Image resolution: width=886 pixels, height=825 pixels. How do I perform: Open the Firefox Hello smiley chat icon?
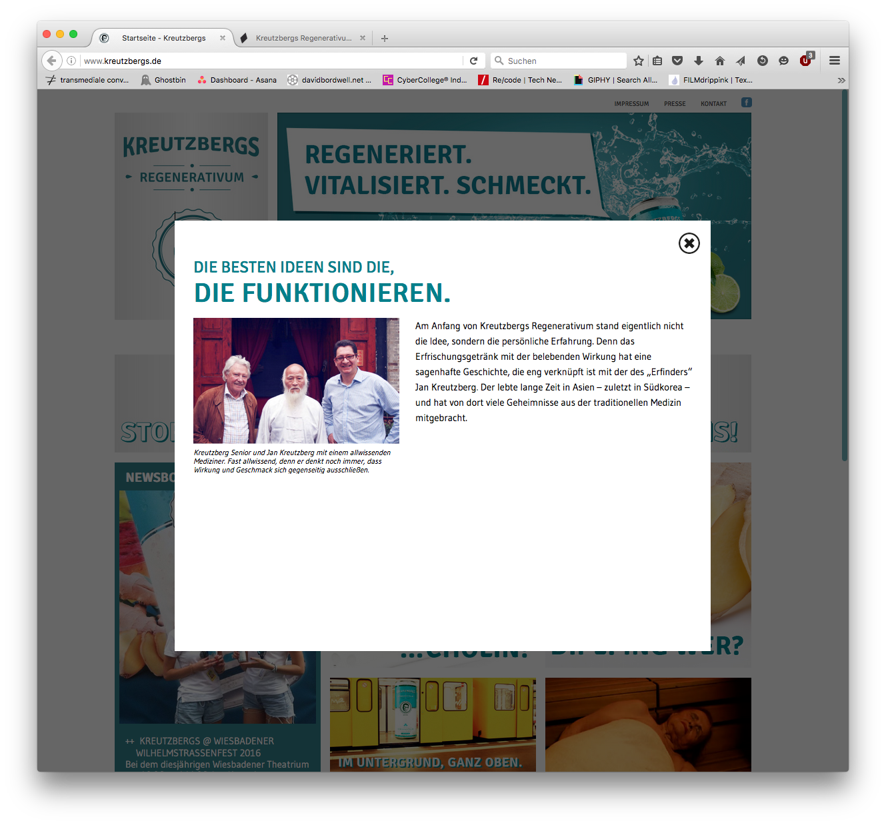pyautogui.click(x=783, y=61)
